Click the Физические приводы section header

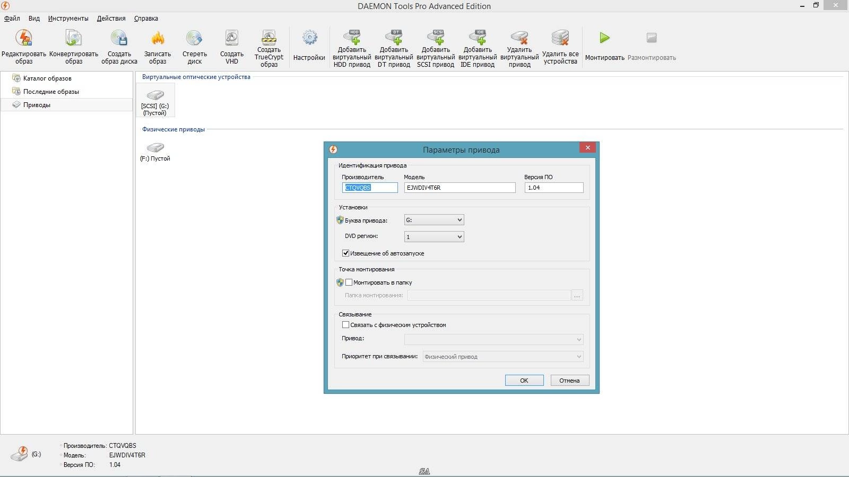(x=173, y=129)
